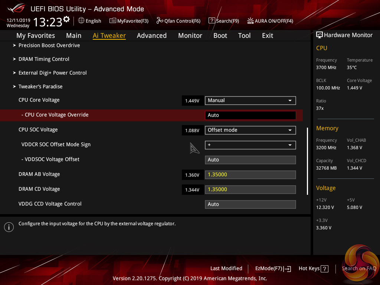Switch to the Monitor tab
Screen dimensions: 380x285
(x=190, y=36)
